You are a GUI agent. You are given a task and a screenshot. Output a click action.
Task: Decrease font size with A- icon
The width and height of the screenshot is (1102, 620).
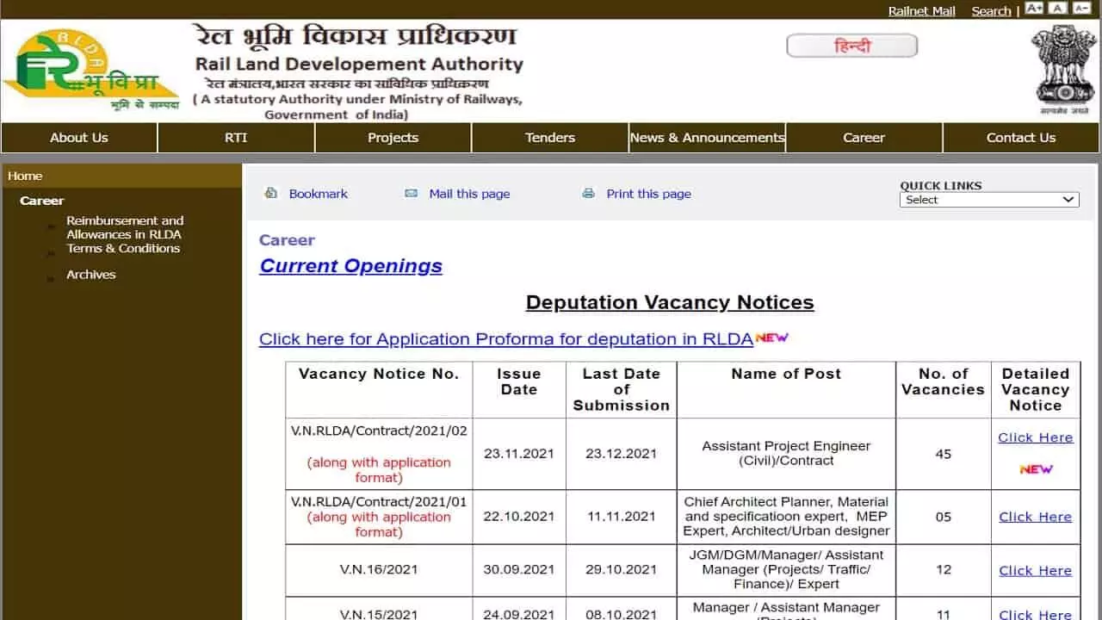tap(1081, 9)
